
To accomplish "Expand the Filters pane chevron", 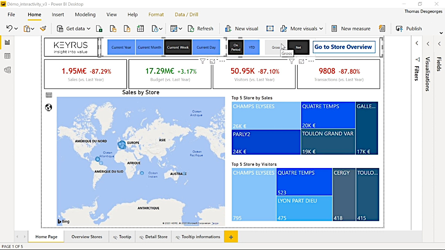I will click(417, 44).
